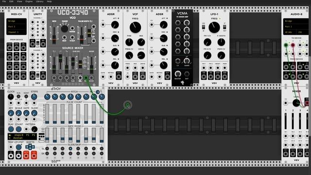Click the SUB output jack on VCO-3340
The width and height of the screenshot is (311, 175).
tap(73, 78)
